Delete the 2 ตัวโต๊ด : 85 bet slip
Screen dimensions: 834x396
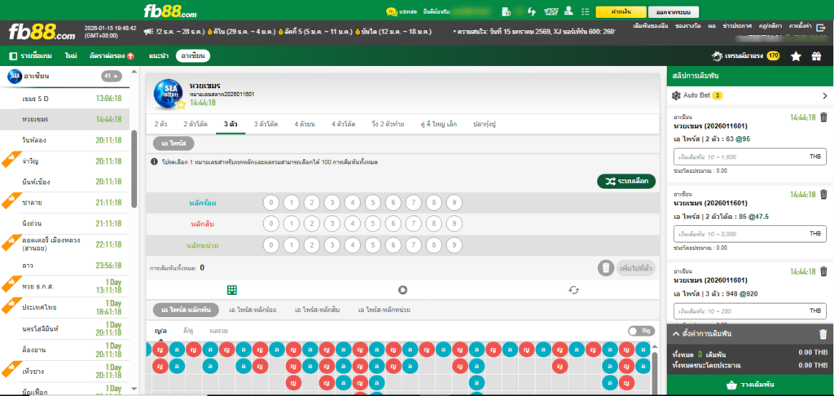(823, 194)
